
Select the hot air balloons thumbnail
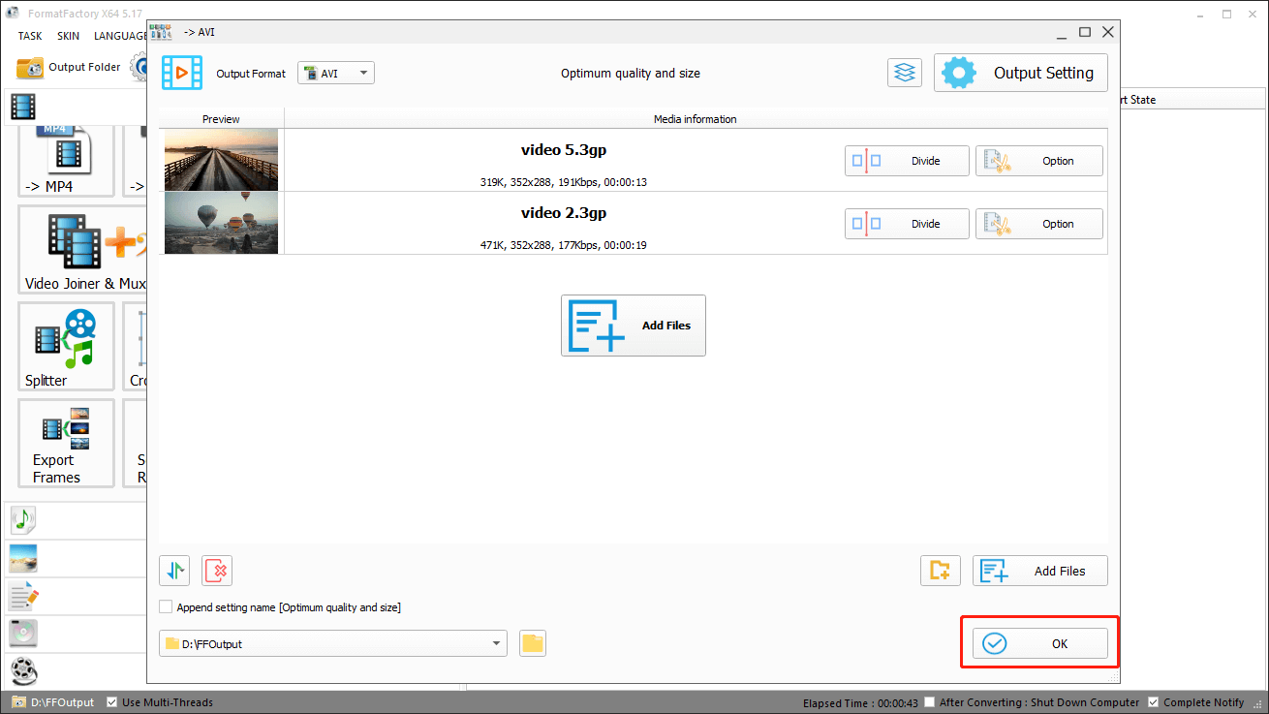[221, 223]
